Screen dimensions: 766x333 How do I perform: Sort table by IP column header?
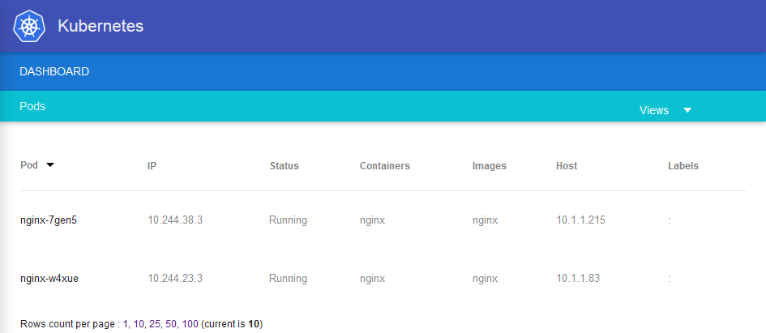coord(152,166)
